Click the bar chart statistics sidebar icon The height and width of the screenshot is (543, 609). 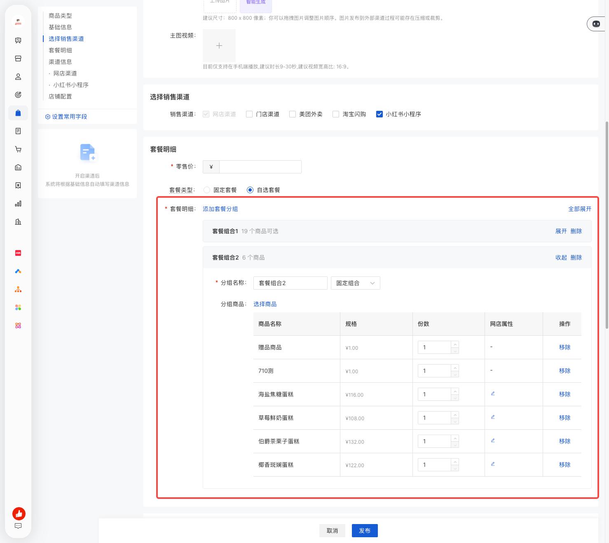click(18, 204)
